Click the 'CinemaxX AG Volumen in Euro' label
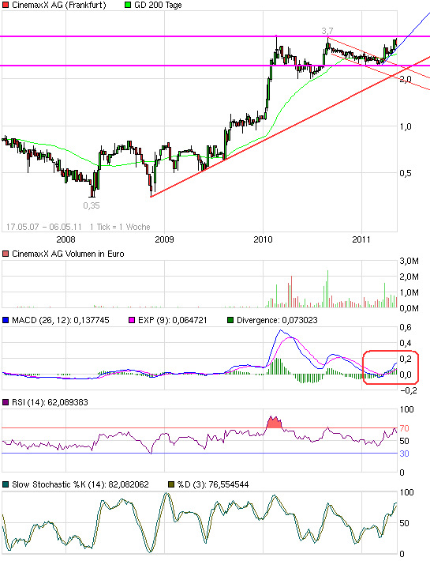Viewport: 430px width, 561px height. tap(68, 254)
